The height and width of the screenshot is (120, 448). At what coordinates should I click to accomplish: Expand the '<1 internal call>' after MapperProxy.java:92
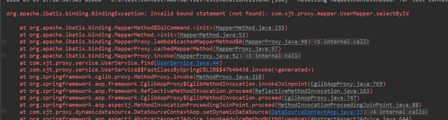[x=273, y=56]
